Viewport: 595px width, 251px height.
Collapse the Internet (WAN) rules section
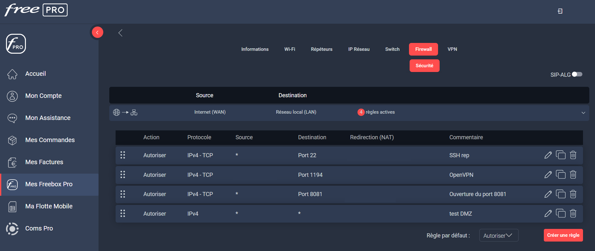583,113
